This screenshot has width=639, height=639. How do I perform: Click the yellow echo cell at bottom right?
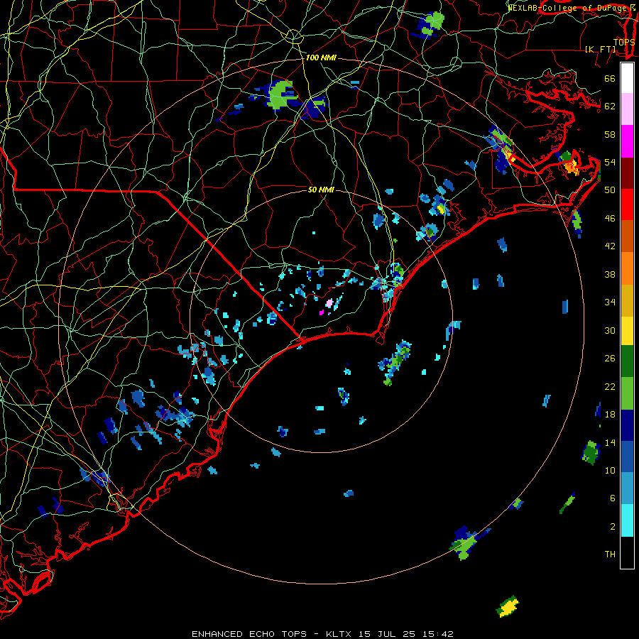(x=508, y=608)
